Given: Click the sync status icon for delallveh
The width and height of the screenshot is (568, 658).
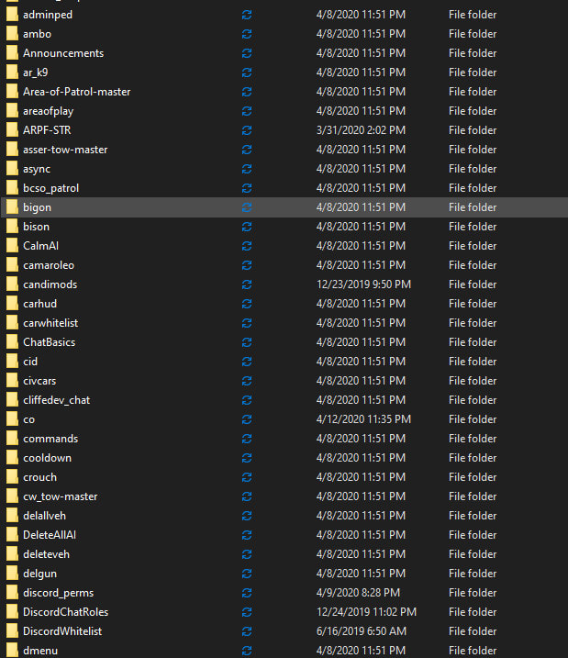Looking at the screenshot, I should (x=247, y=516).
